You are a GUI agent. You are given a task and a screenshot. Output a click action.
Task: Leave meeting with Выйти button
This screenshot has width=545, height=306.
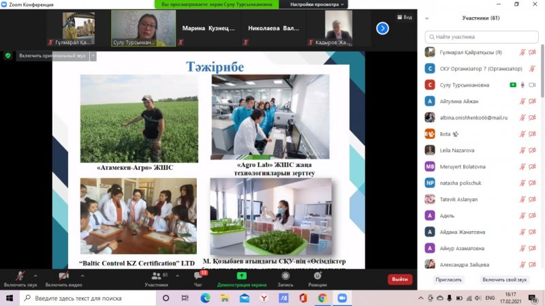click(x=400, y=279)
